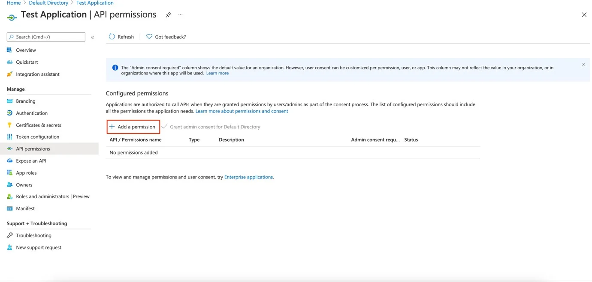Image resolution: width=592 pixels, height=282 pixels.
Task: Follow the Learn more link in banner
Action: click(217, 73)
